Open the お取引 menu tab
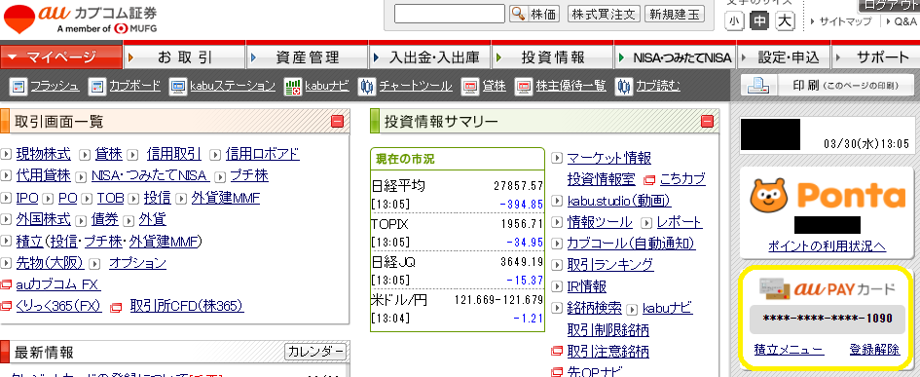This screenshot has height=377, width=920. coord(185,57)
